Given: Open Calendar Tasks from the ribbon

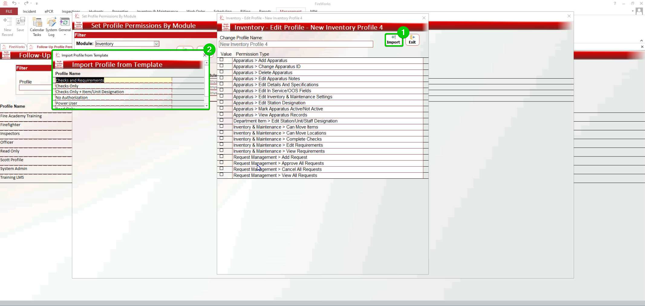Looking at the screenshot, I should (x=37, y=27).
